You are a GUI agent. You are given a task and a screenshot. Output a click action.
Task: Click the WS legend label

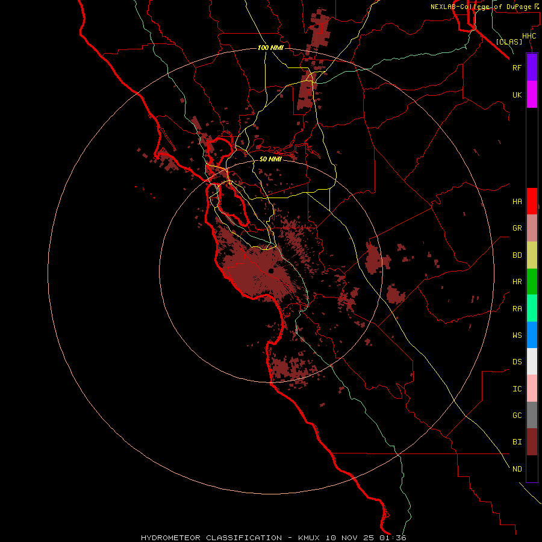point(517,335)
